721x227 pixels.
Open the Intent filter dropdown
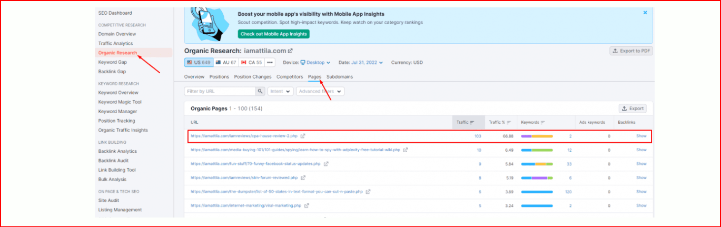[280, 91]
